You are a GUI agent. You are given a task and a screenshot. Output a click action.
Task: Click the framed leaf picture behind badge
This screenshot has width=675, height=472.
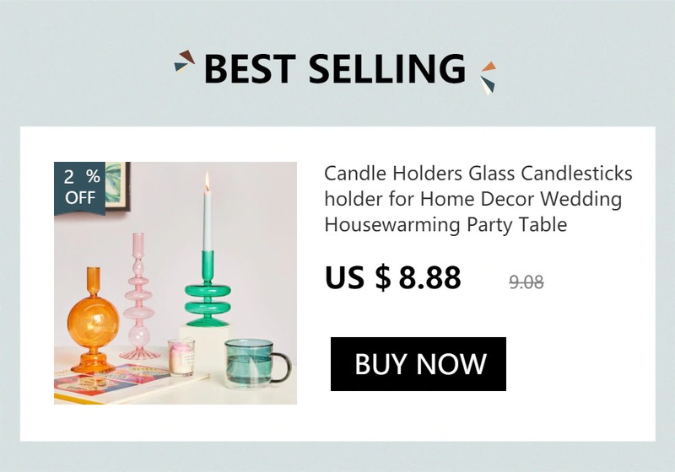117,186
